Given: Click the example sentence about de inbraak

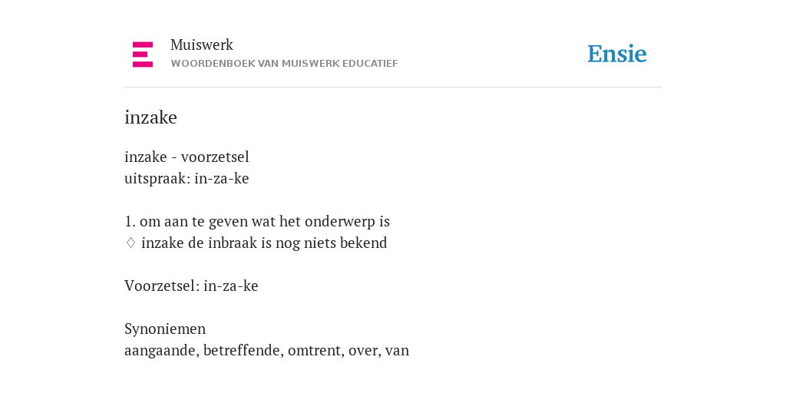Looking at the screenshot, I should tap(264, 243).
